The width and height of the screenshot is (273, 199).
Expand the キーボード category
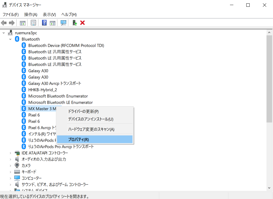[x=10, y=172]
